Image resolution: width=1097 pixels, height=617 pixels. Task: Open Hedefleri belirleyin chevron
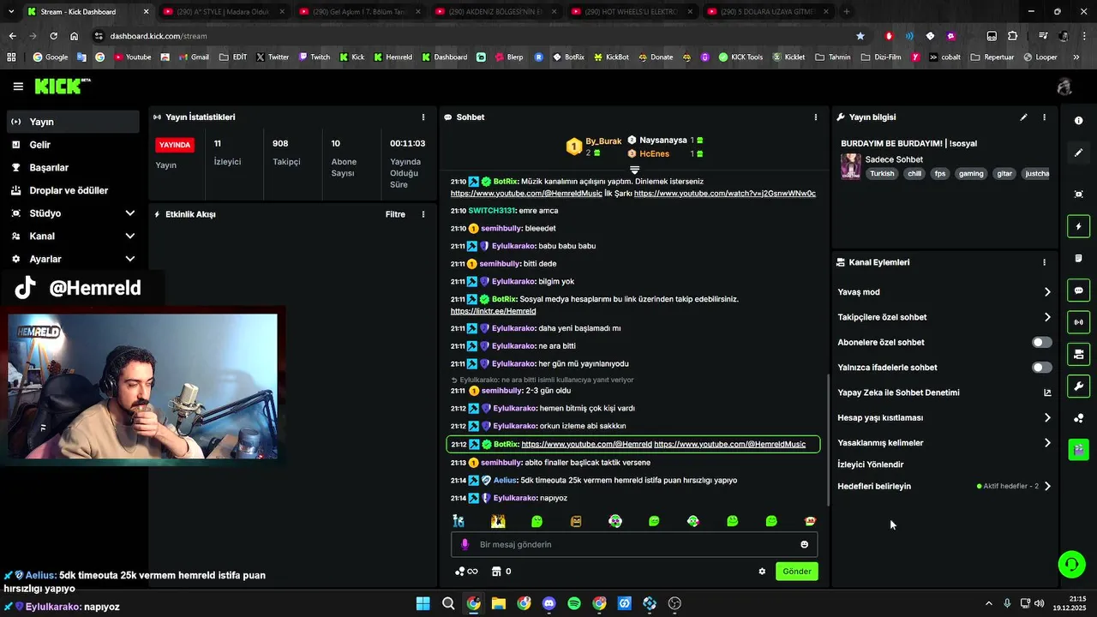[1047, 486]
